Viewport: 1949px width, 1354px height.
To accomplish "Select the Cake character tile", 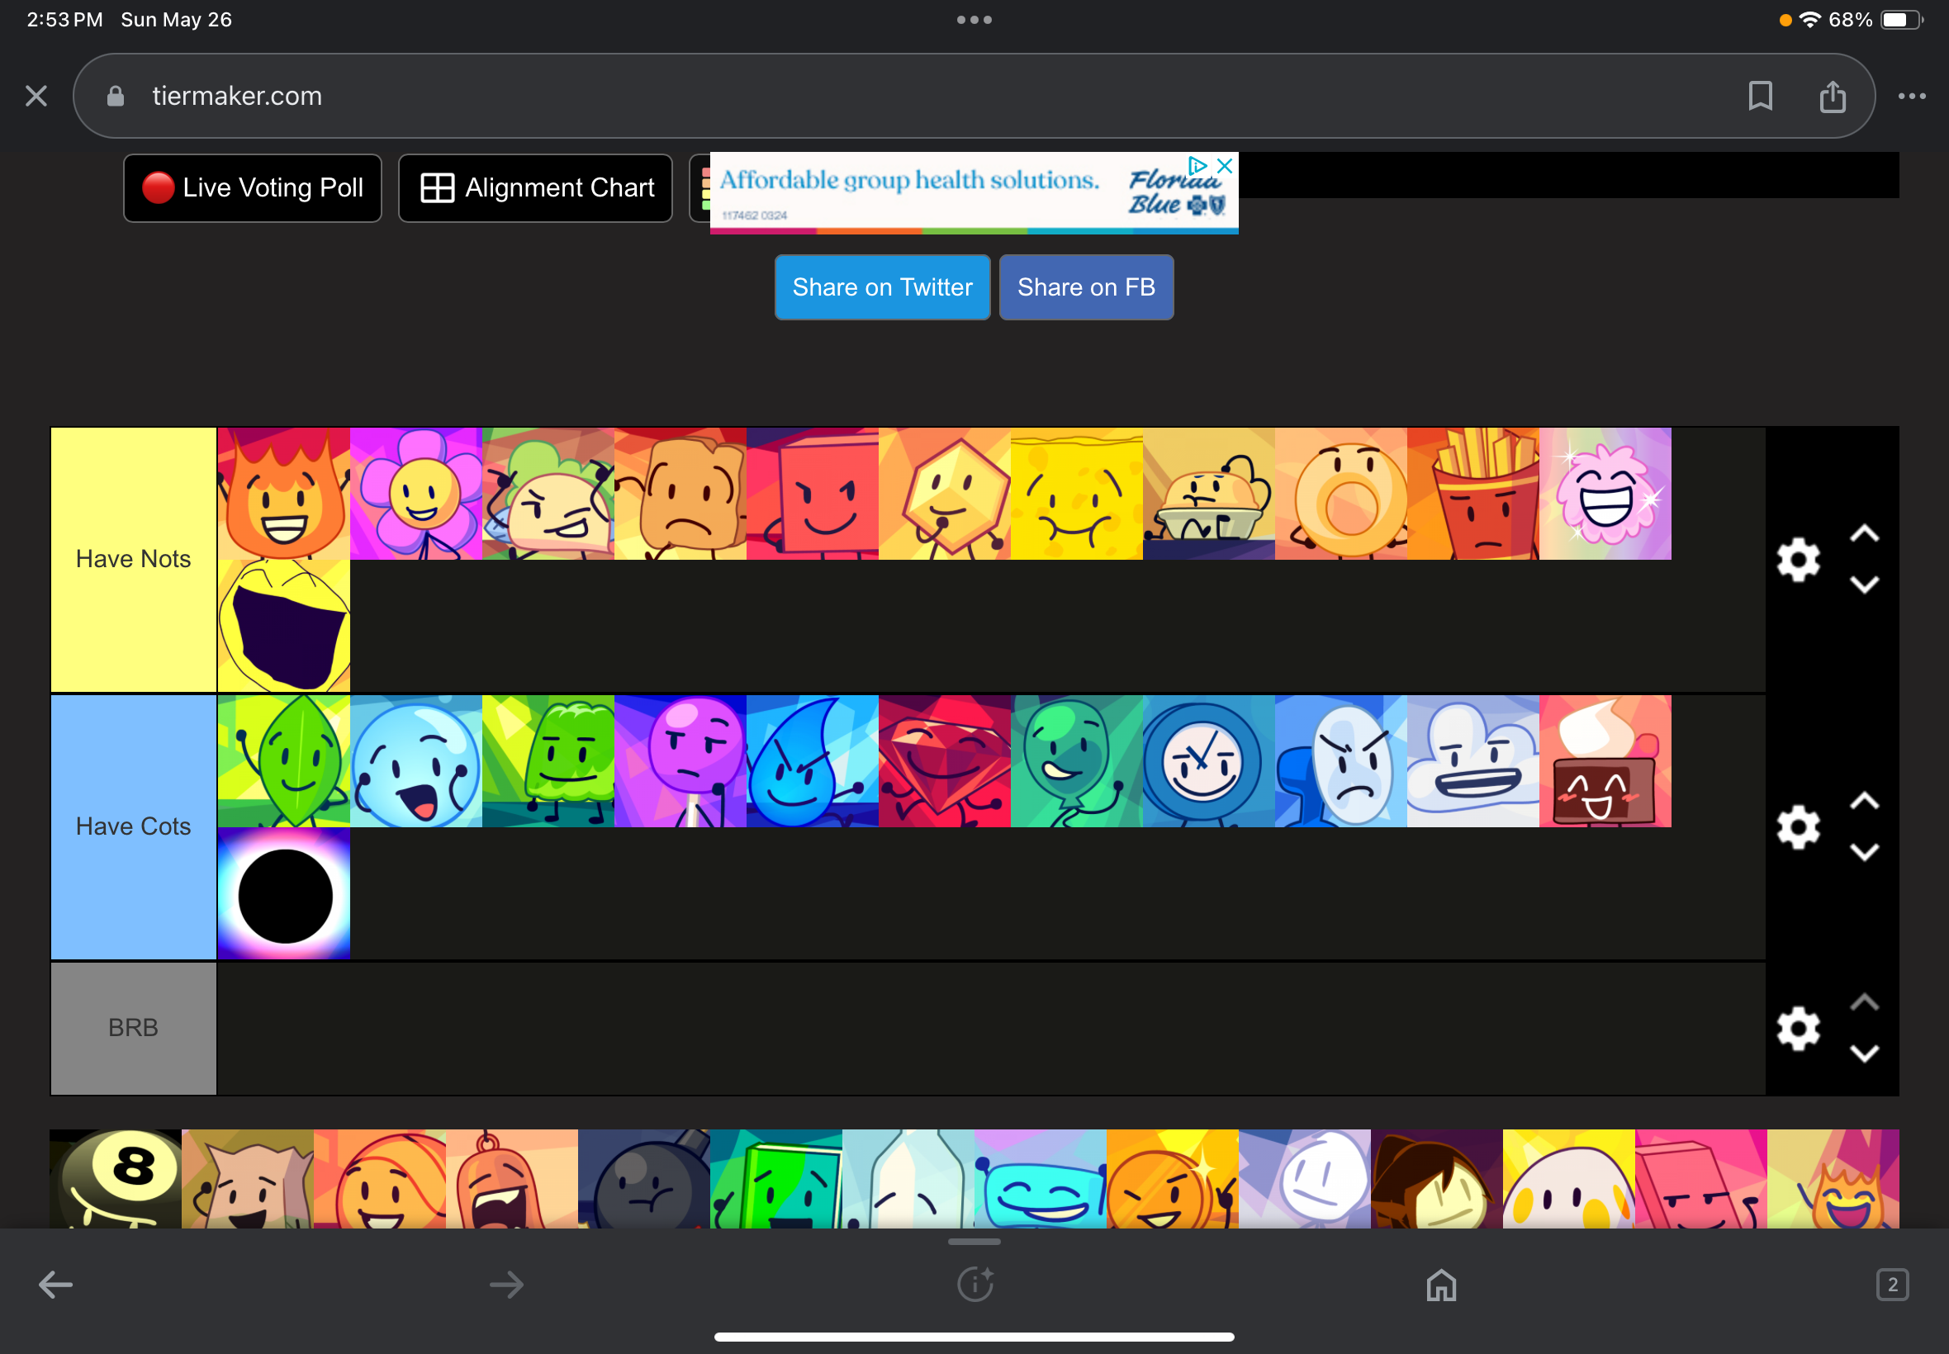I will pyautogui.click(x=1605, y=761).
